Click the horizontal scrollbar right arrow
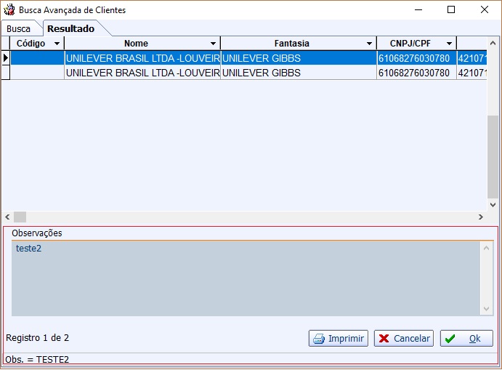 pyautogui.click(x=480, y=217)
